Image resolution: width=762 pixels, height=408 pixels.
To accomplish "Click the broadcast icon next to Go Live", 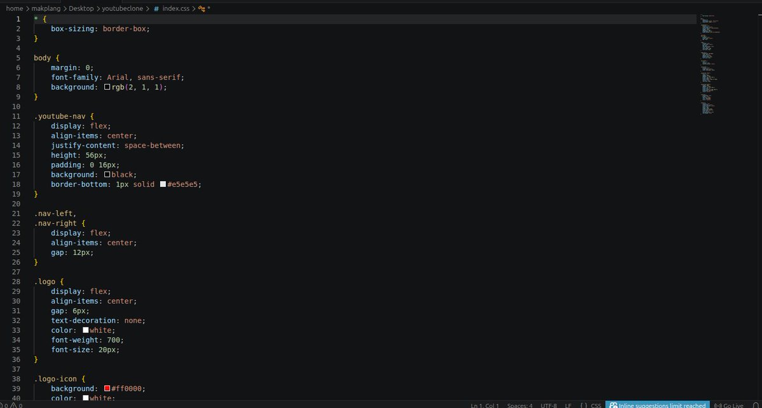I will coord(718,405).
